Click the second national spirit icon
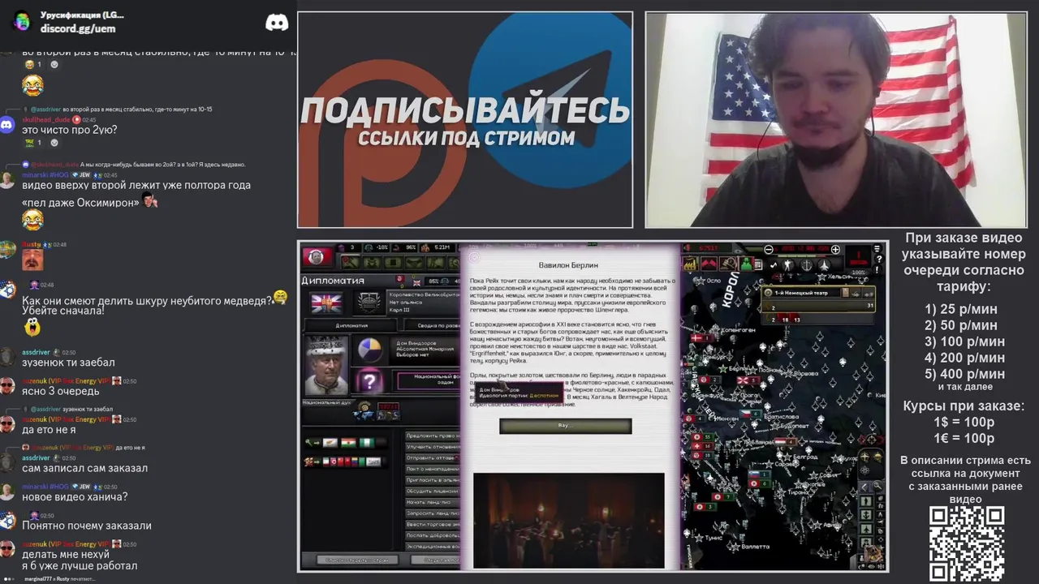This screenshot has height=584, width=1039. (x=388, y=412)
